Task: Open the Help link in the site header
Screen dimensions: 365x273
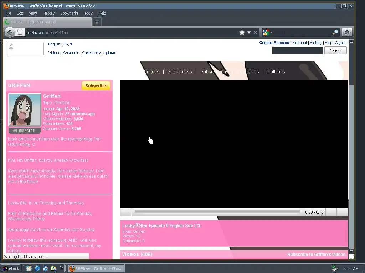Action: coord(328,43)
